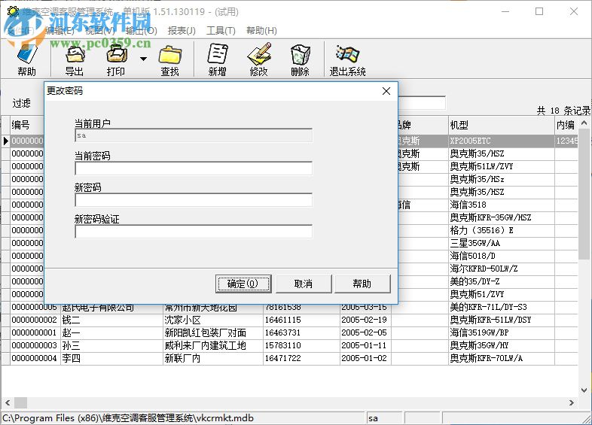Click the 新增 add record icon
Viewport: 592px width, 425px height.
(218, 59)
